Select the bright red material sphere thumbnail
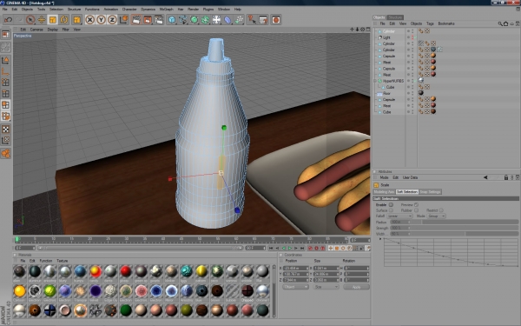Image resolution: width=521 pixels, height=326 pixels. pyautogui.click(x=126, y=271)
